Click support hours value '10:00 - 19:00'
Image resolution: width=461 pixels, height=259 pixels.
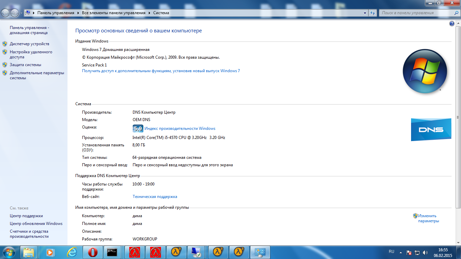coord(143,184)
